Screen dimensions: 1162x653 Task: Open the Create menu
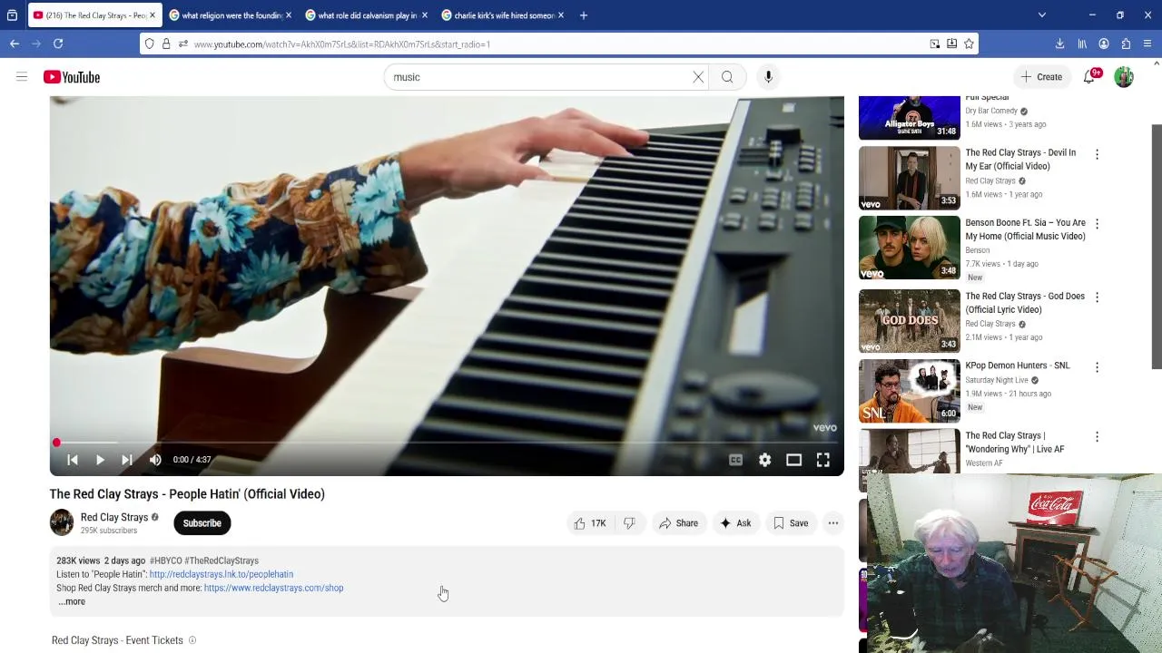click(1040, 77)
